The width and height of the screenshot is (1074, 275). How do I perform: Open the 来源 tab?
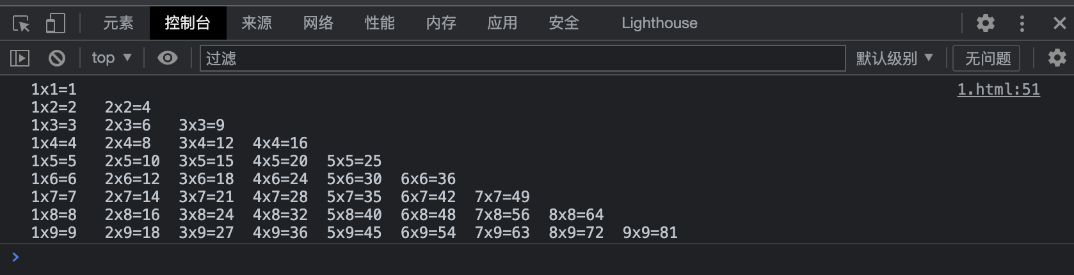click(257, 23)
